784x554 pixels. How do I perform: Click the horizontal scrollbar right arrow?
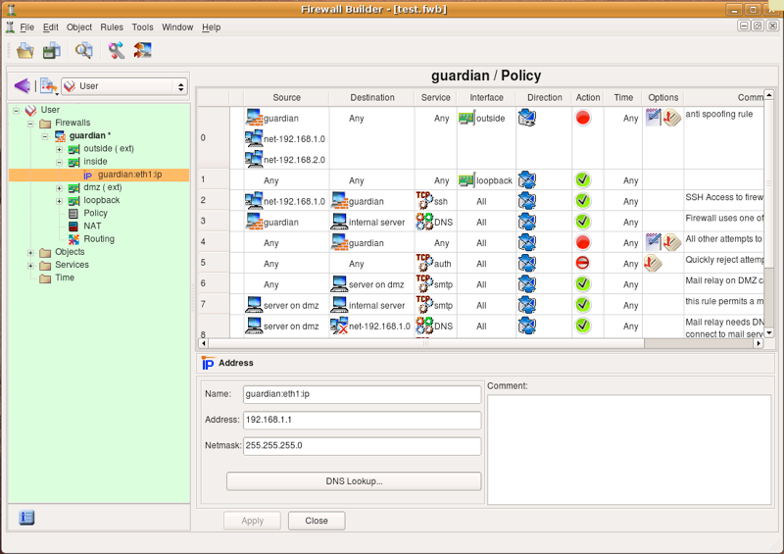[759, 343]
